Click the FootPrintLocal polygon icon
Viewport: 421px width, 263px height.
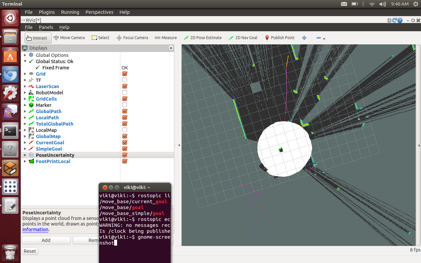click(31, 161)
